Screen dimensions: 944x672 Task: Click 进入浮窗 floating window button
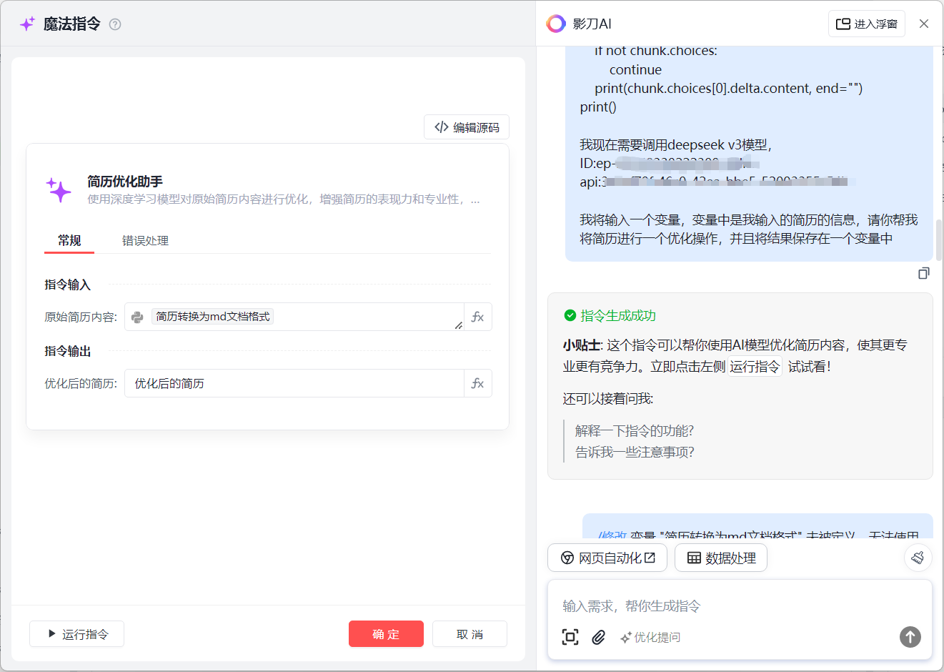[867, 24]
